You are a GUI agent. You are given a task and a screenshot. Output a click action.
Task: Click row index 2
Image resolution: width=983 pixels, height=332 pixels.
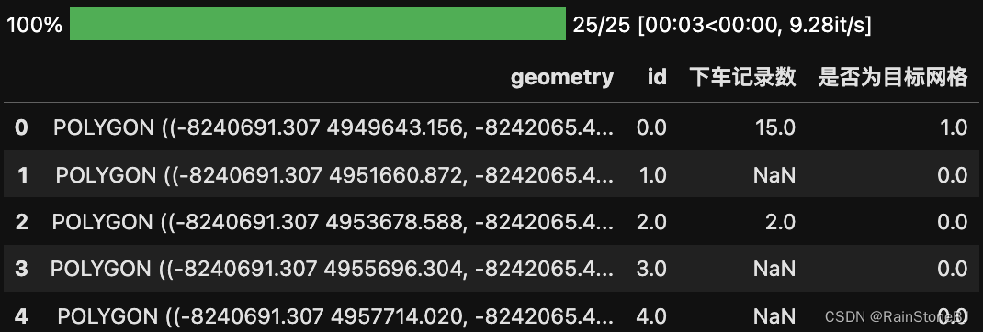[21, 222]
